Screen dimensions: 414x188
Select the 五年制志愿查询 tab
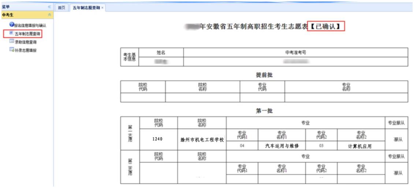86,8
